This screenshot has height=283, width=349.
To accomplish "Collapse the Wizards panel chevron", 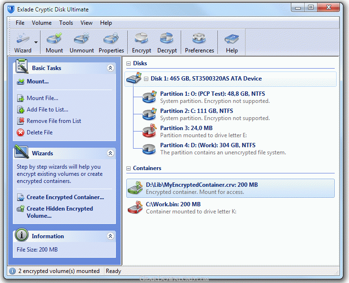I will point(111,153).
